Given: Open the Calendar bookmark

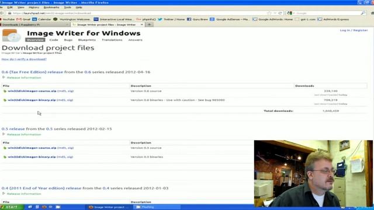Looking at the screenshot, I should coord(41,19).
